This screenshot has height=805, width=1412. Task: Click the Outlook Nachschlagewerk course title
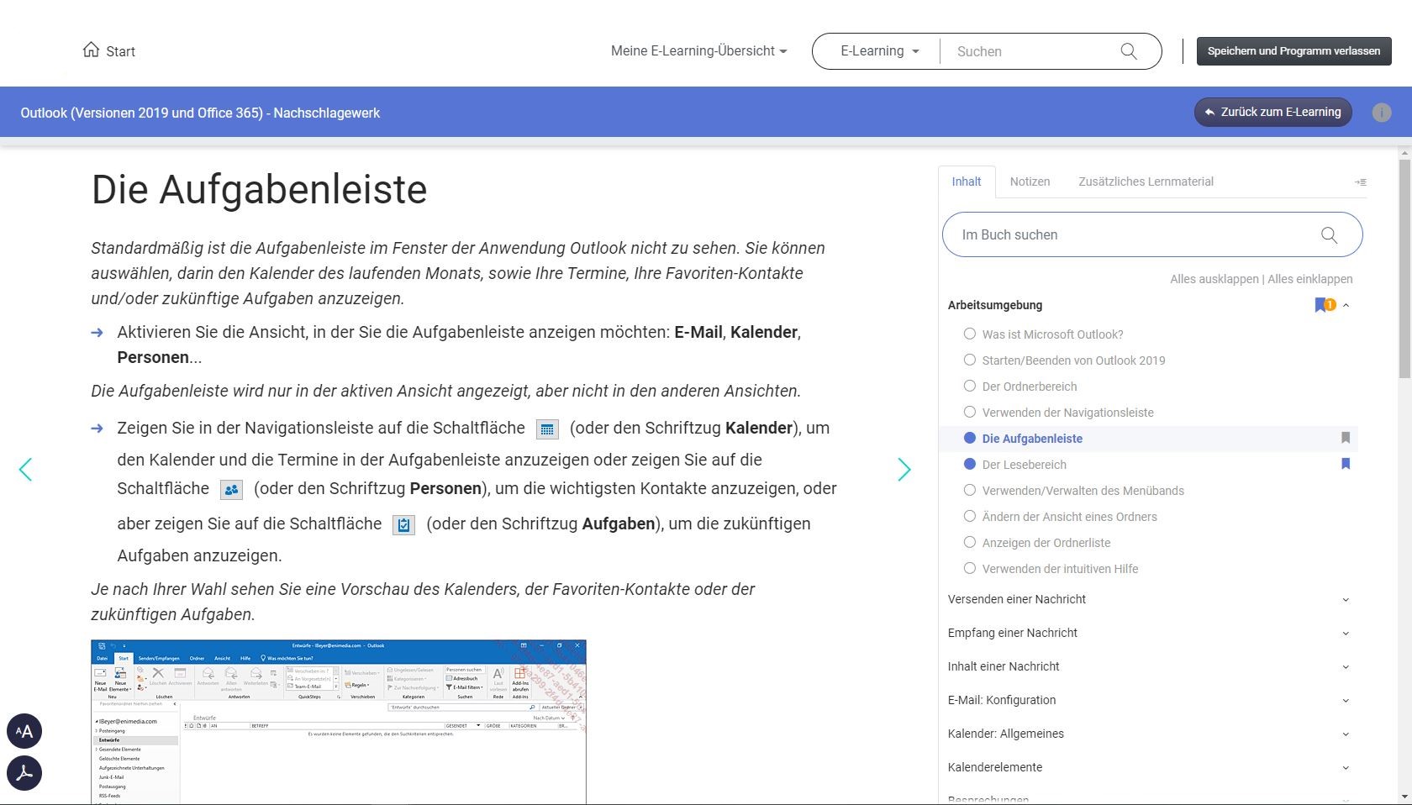coord(200,113)
